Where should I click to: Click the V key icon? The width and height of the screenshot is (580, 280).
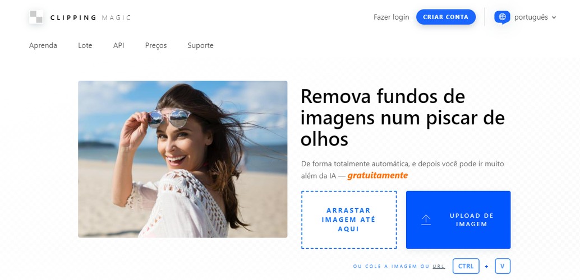(x=503, y=266)
